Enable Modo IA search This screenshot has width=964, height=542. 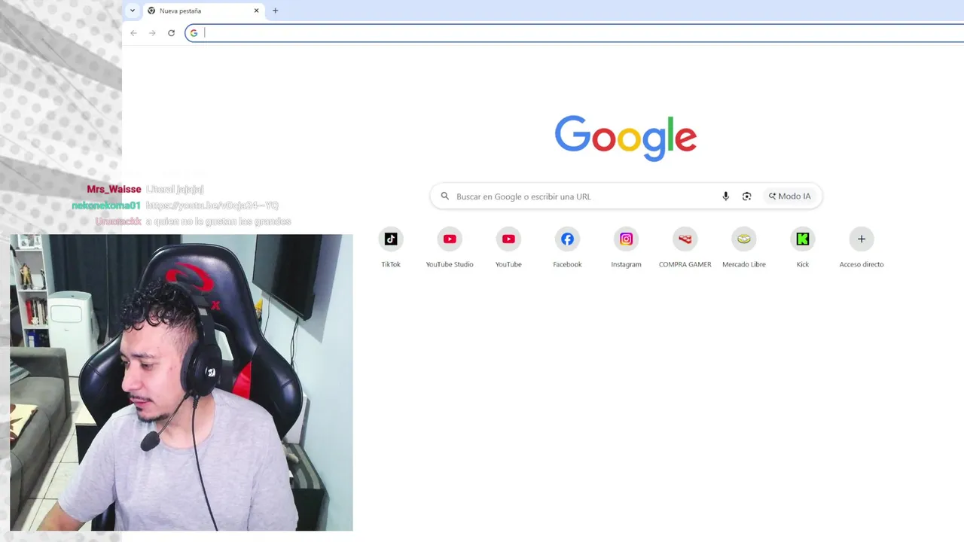[x=789, y=196]
